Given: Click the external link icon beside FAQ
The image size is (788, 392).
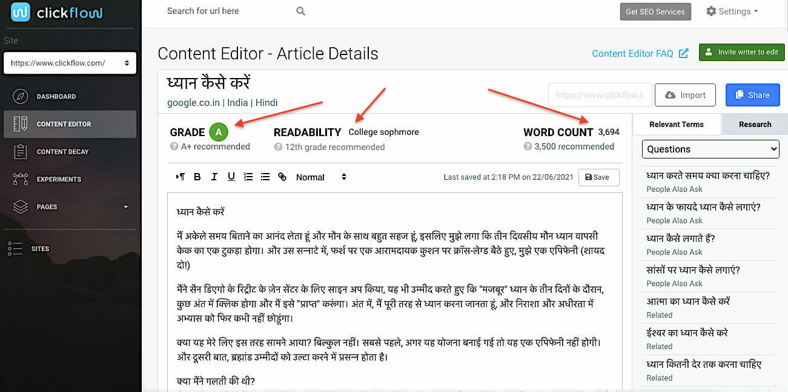Looking at the screenshot, I should 683,53.
